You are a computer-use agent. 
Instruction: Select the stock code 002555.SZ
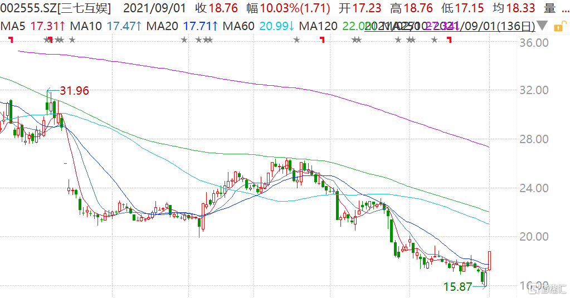pos(28,8)
